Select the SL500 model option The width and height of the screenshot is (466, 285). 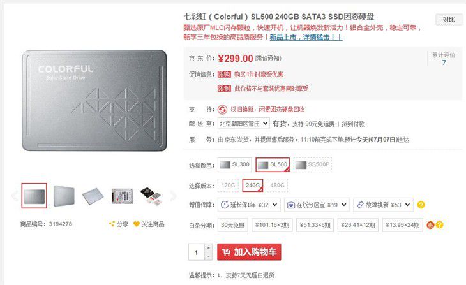tap(273, 164)
